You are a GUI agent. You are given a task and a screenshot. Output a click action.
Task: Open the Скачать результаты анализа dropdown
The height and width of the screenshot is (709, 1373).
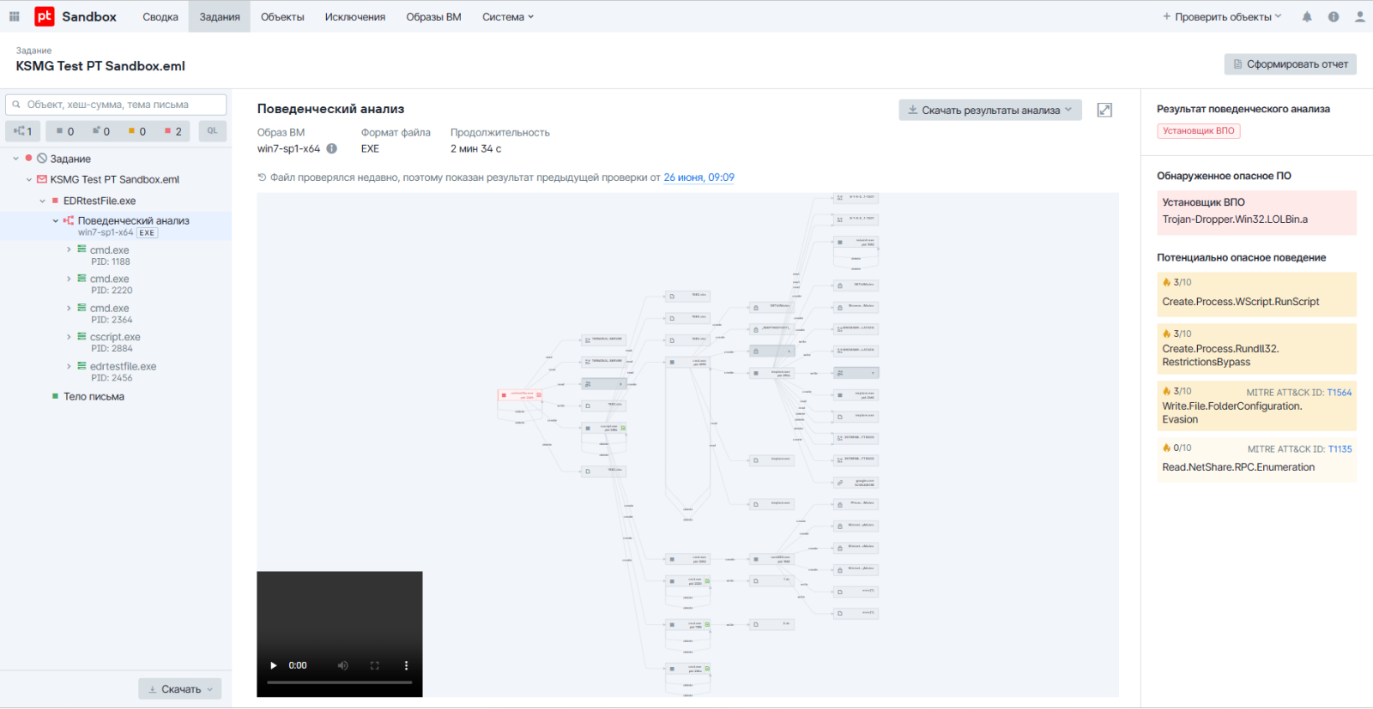(990, 110)
